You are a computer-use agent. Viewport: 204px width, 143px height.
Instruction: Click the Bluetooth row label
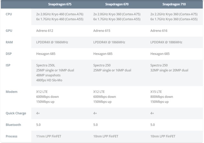13,125
